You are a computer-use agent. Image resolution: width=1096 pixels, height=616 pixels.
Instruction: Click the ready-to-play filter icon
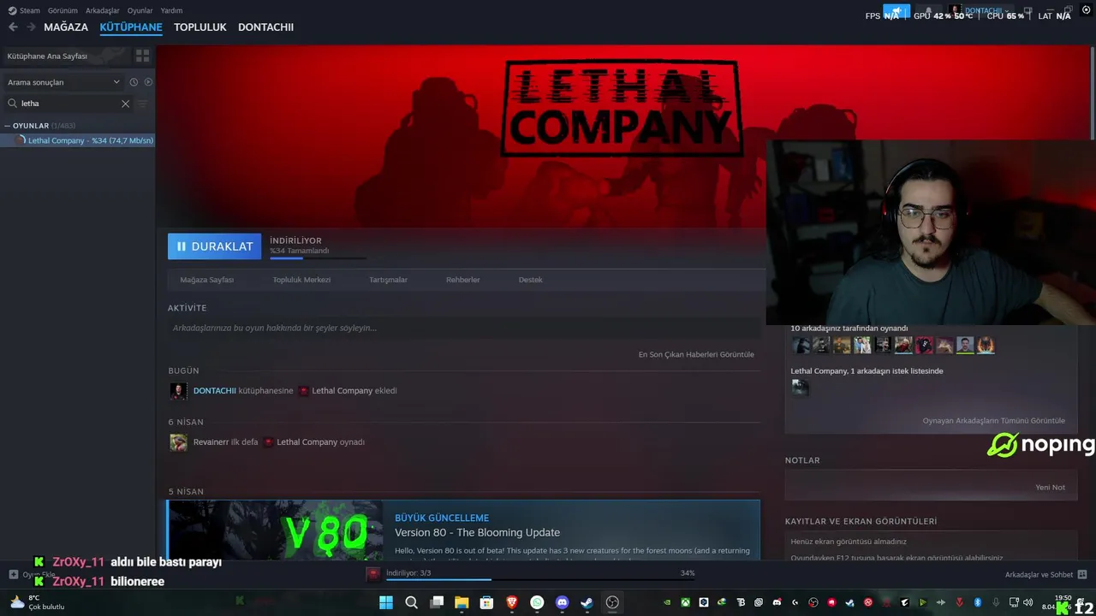[x=148, y=82]
